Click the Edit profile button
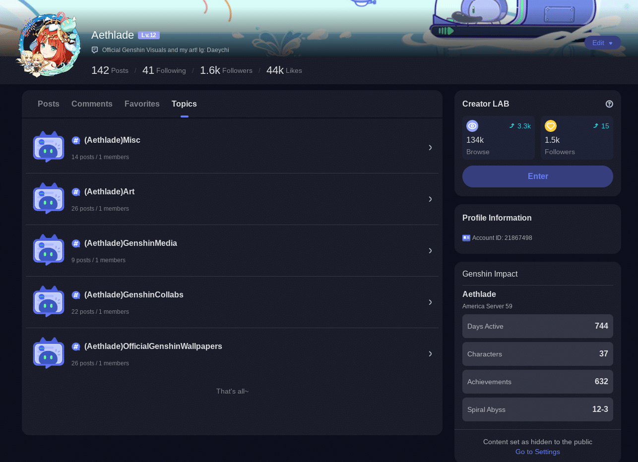 tap(602, 43)
